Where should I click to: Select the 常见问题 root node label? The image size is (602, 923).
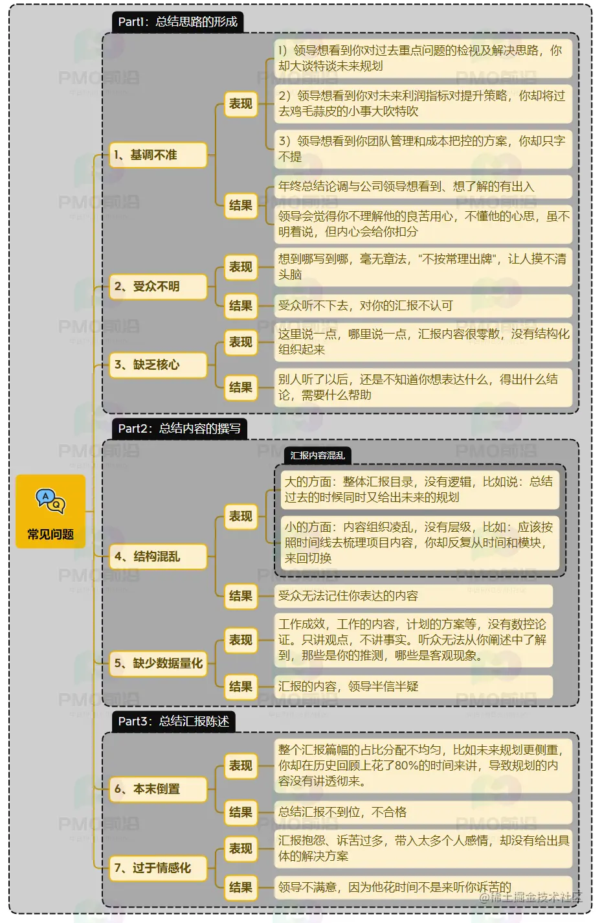(50, 534)
